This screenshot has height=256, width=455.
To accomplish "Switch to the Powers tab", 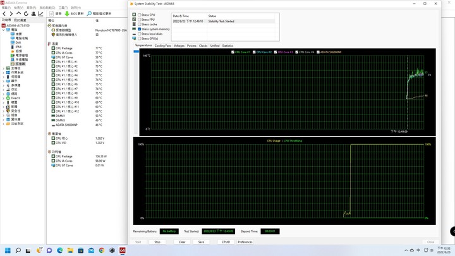I will 191,46.
